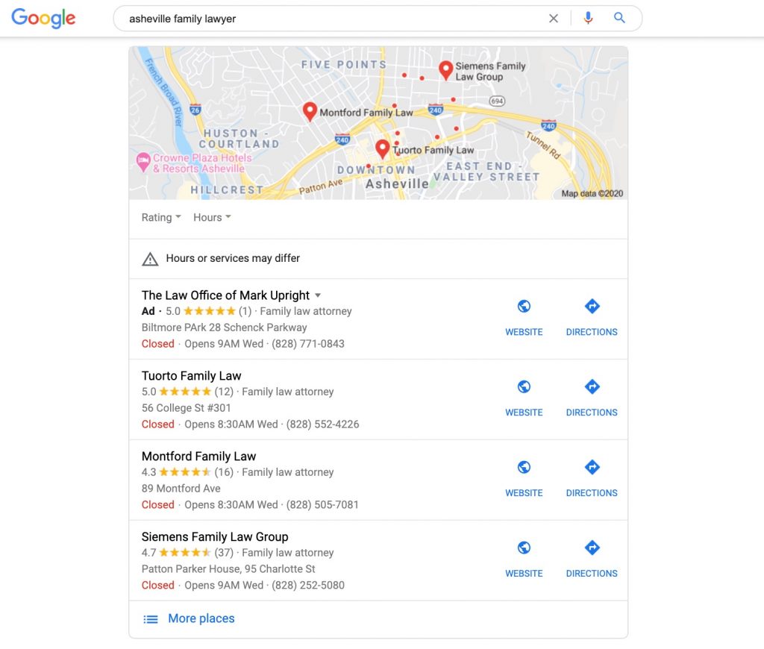Get directions icon for Law Office of Mark Upright
The image size is (764, 649).
tap(592, 306)
